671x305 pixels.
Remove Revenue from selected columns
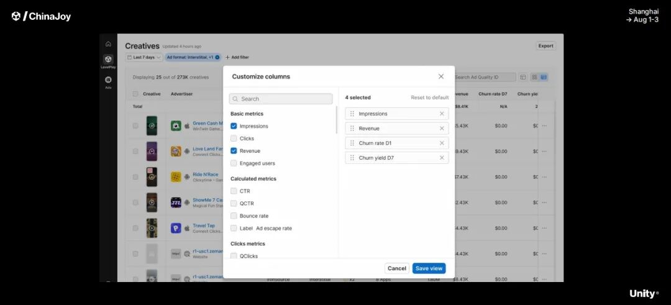(x=442, y=129)
